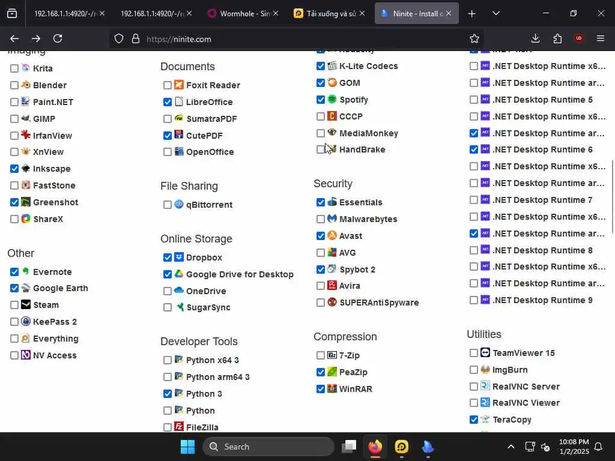Open the clock showing 10:08 PM
Screen dimensions: 615x461
(574, 447)
